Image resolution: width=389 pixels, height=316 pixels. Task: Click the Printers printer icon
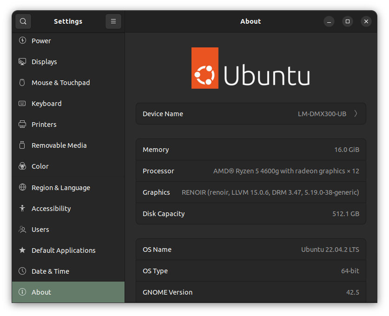click(22, 124)
